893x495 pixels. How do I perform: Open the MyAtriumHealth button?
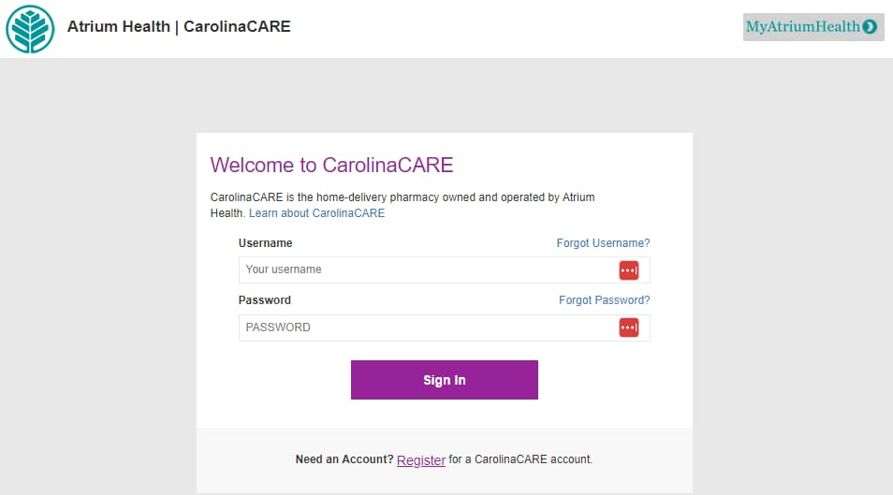[813, 27]
